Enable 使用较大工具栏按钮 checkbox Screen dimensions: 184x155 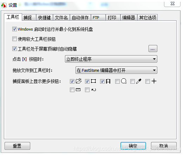point(14,39)
